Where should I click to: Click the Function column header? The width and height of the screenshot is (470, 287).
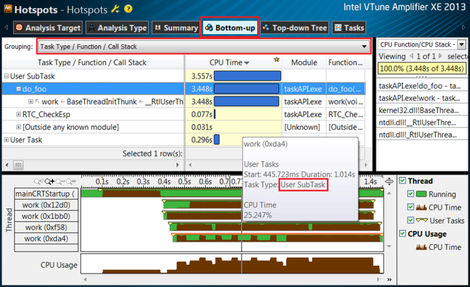point(345,62)
